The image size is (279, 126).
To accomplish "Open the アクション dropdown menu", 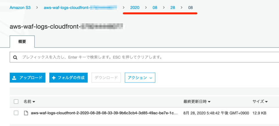I will pyautogui.click(x=140, y=78).
